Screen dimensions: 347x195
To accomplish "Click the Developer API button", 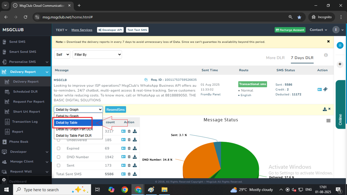I will 110,30.
